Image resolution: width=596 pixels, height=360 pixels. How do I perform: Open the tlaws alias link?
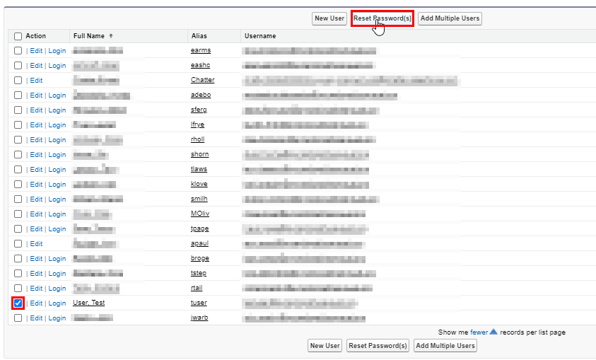199,169
